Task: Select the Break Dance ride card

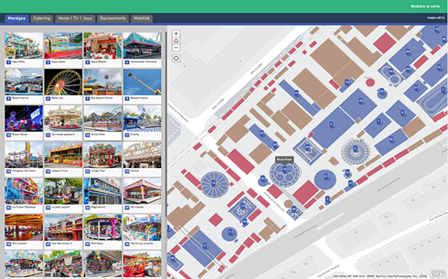Action: click(x=24, y=123)
